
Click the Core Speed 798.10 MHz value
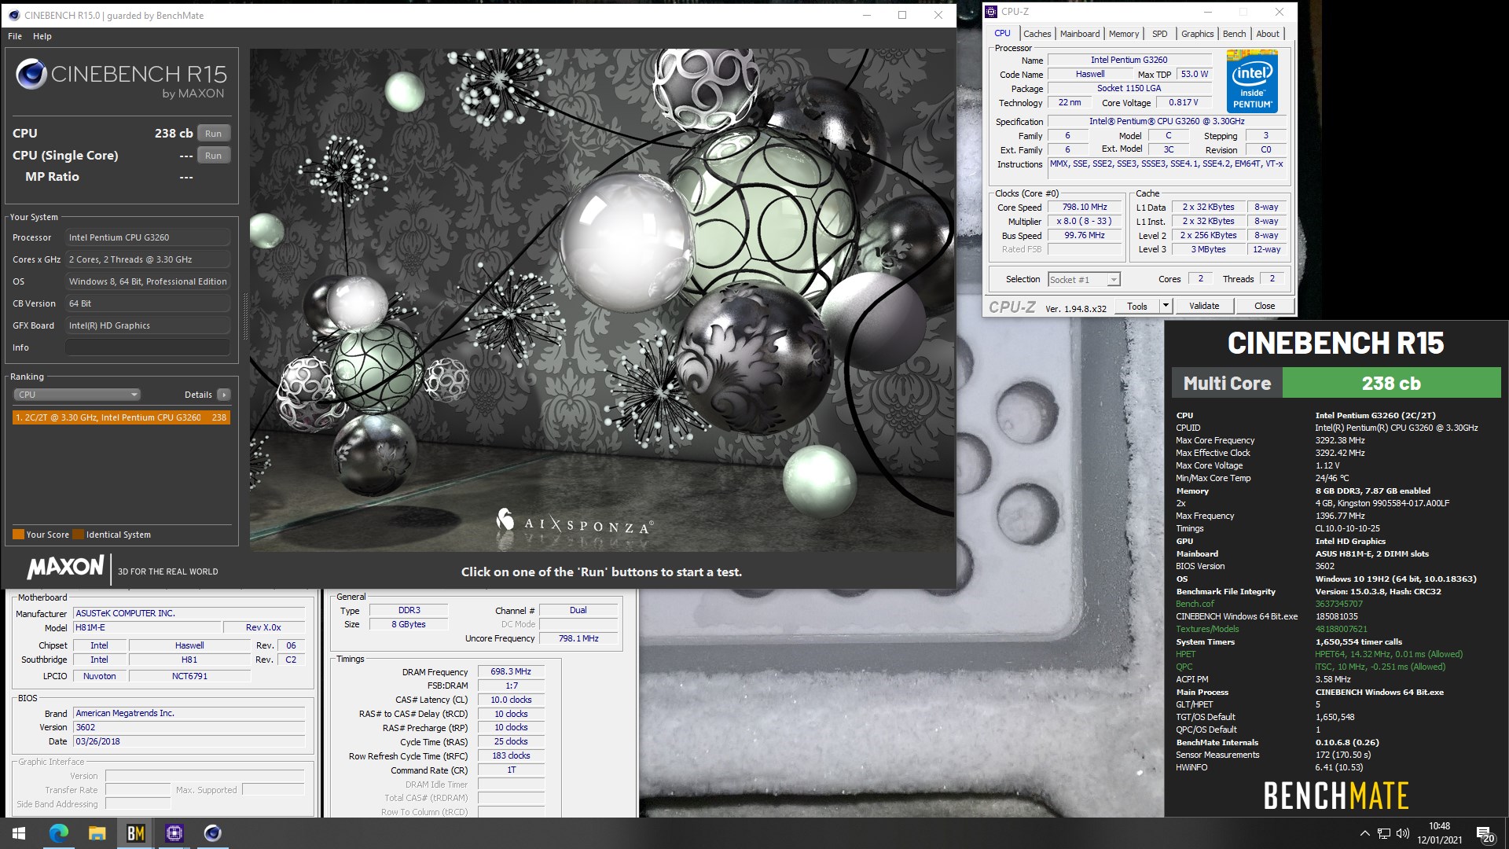click(x=1085, y=208)
